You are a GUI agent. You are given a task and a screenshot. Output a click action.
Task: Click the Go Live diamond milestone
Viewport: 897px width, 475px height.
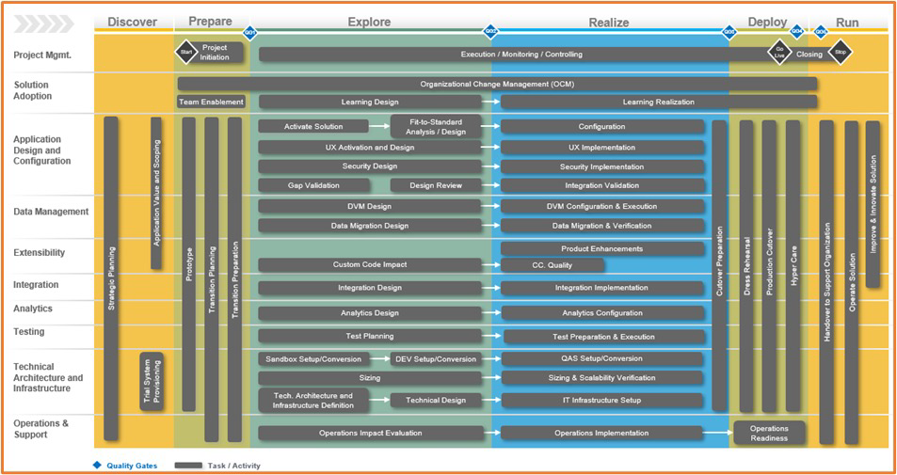(778, 53)
